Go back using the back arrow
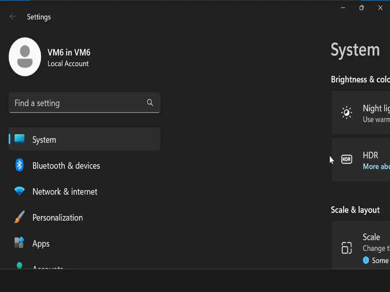 [13, 16]
